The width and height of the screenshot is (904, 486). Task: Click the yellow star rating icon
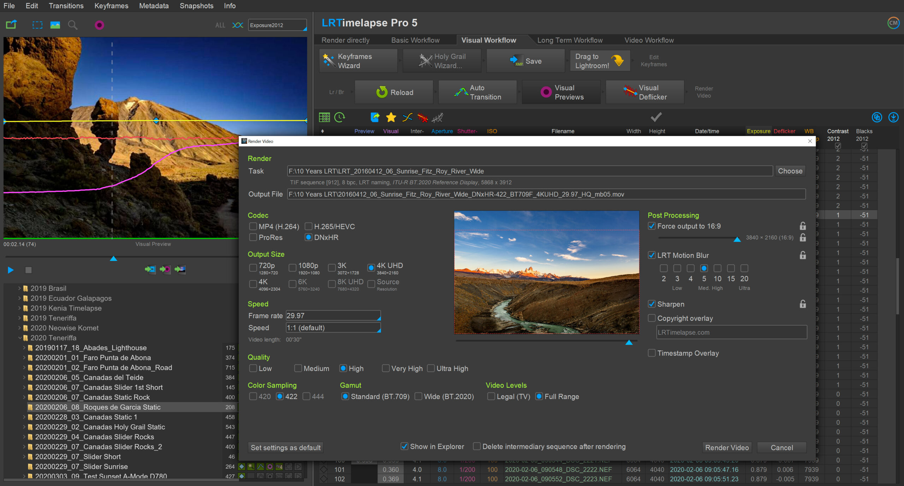391,117
